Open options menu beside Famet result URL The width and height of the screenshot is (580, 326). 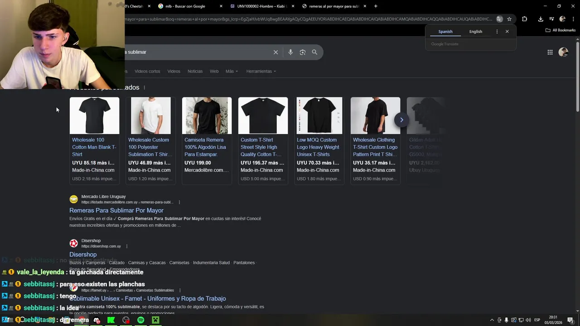pyautogui.click(x=180, y=290)
